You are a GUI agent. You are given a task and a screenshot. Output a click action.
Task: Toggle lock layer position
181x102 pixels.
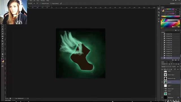169,69
